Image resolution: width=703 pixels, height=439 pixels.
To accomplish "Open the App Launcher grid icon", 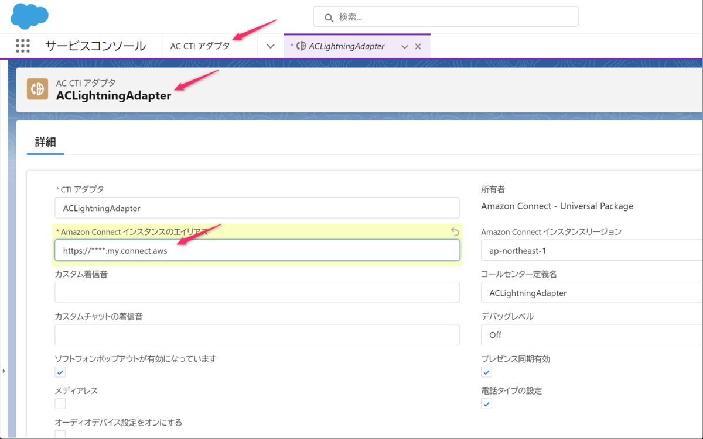I will [23, 46].
